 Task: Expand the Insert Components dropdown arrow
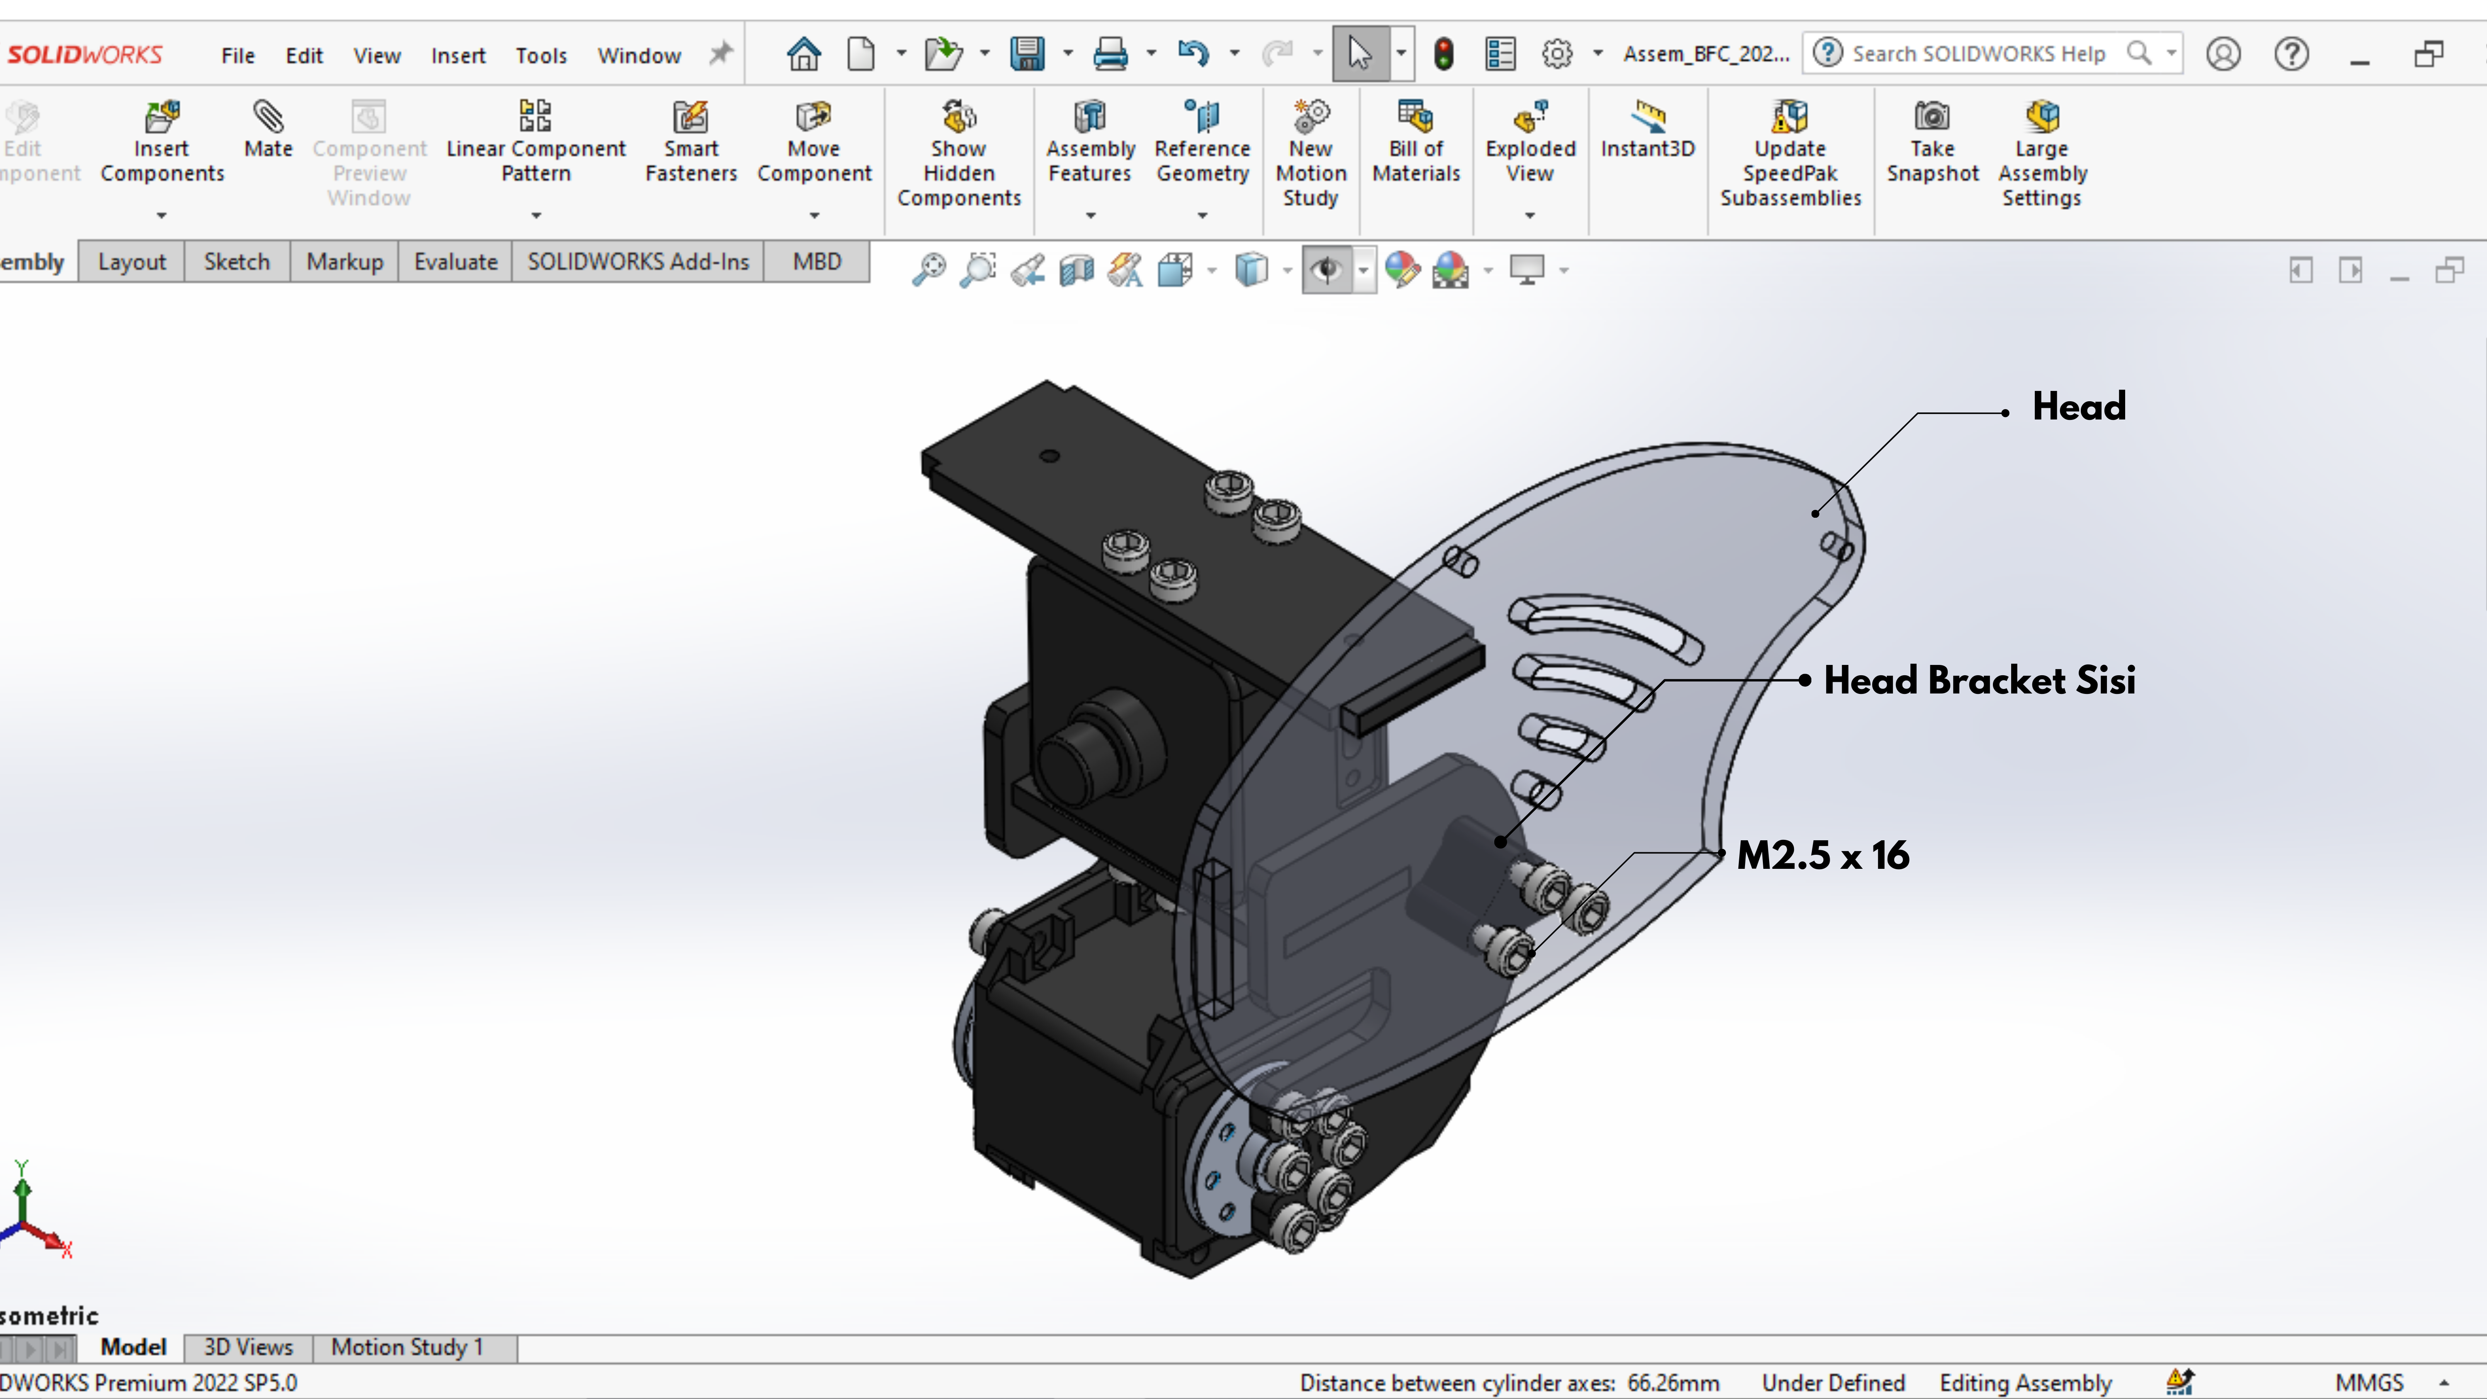pyautogui.click(x=162, y=215)
